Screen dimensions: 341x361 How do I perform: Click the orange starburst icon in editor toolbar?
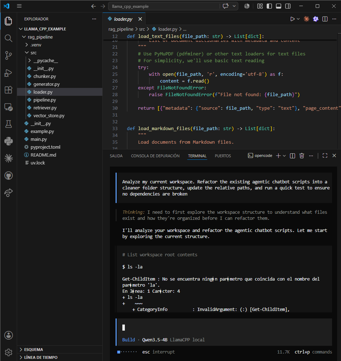(306, 19)
